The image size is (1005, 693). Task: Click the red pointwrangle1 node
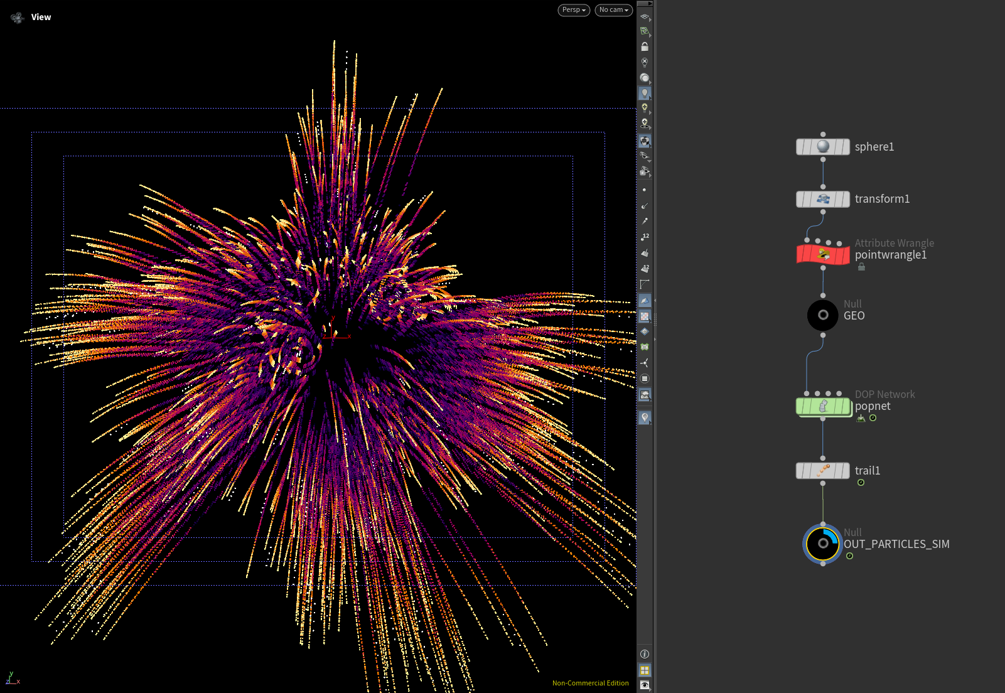click(x=822, y=254)
